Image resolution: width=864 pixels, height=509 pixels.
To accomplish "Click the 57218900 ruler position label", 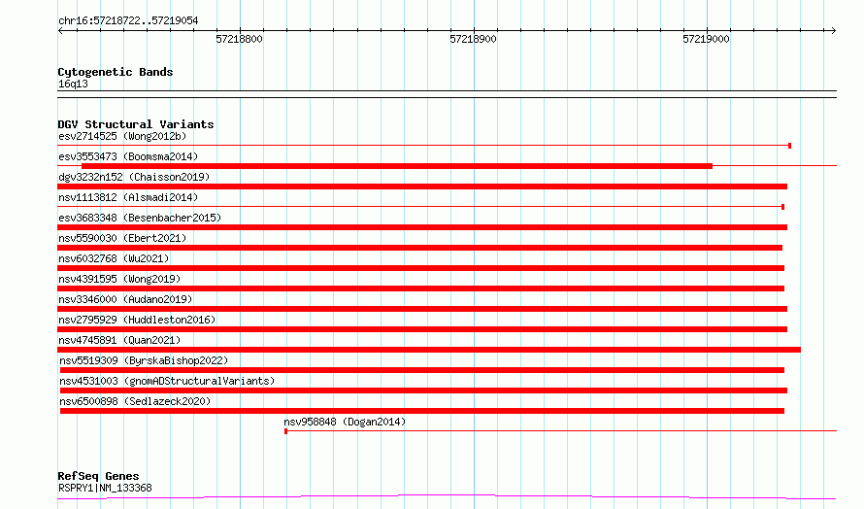I will [x=473, y=39].
